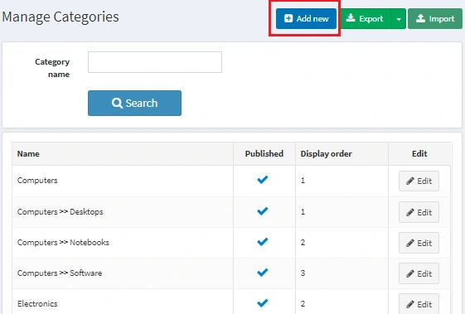Click the Published checkmark for Electronics
Screen dimensions: 465x314
click(x=263, y=303)
